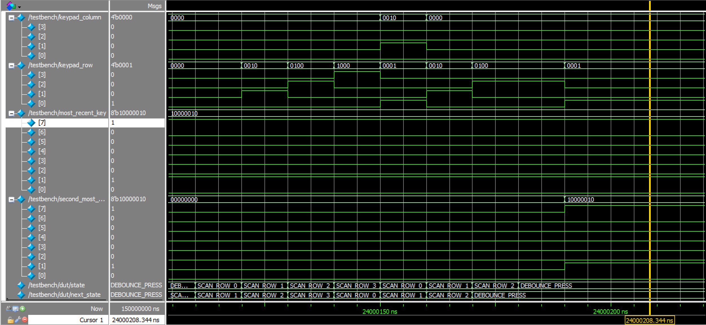This screenshot has height=325, width=706.
Task: Click the Cursor 1 value 24000208.344 ns field
Action: (136, 320)
